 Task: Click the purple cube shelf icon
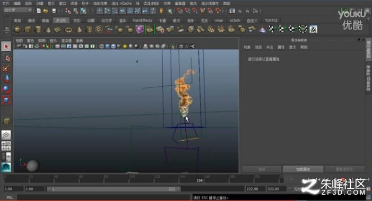(140, 29)
